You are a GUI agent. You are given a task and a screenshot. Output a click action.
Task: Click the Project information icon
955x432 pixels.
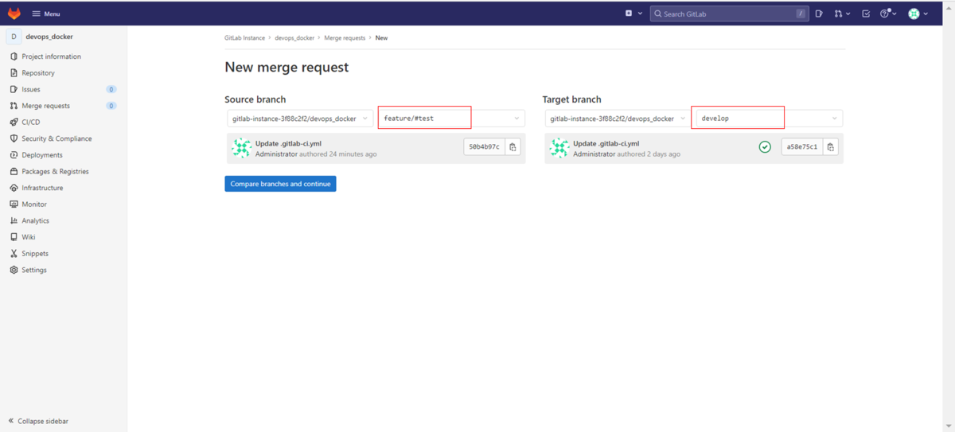[x=14, y=56]
